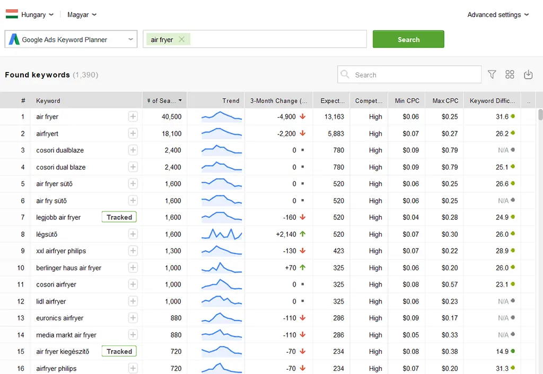Toggle Tracked badge on 'air fryer kiegészítő'

pos(119,351)
